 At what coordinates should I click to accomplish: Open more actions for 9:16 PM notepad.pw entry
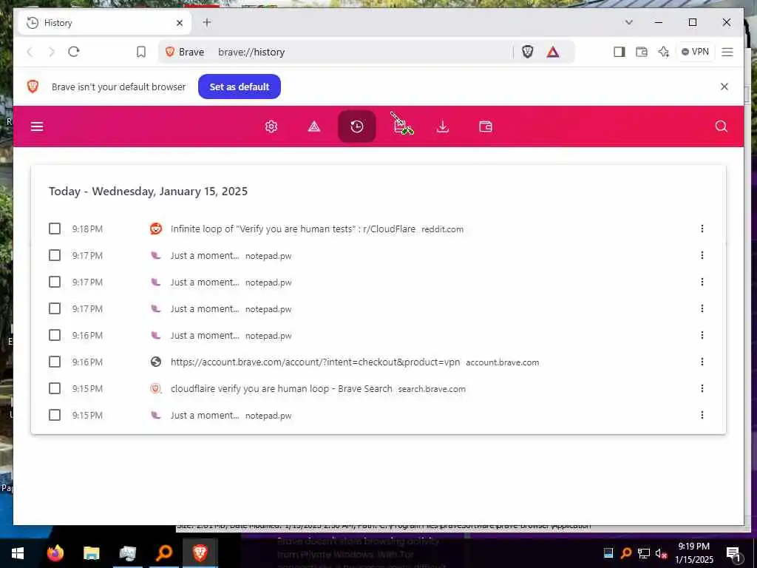pyautogui.click(x=702, y=335)
